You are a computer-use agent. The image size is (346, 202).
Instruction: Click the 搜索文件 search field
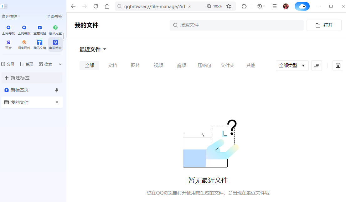236,25
